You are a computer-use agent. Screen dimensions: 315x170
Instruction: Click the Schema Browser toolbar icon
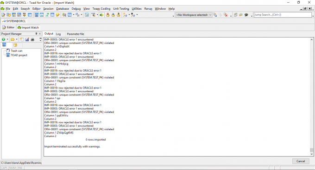tap(9, 15)
